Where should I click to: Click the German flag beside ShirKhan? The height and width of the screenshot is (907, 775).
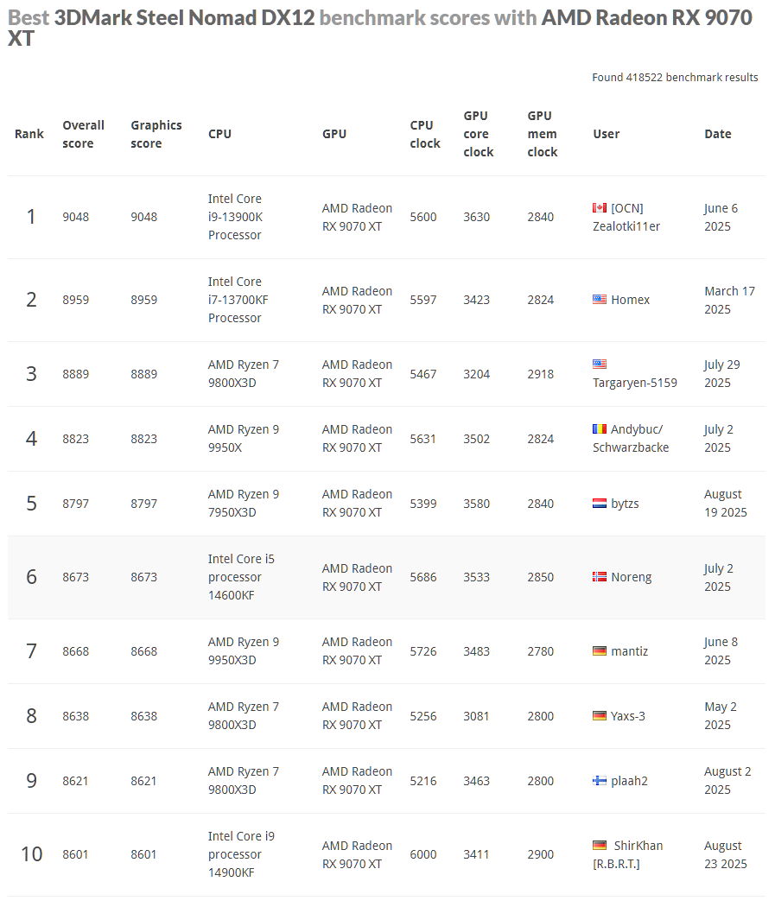point(600,846)
